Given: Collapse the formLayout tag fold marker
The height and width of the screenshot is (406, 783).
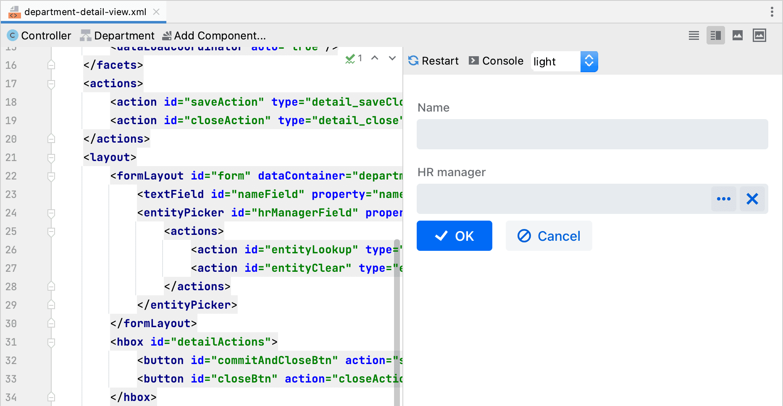Looking at the screenshot, I should 51,176.
